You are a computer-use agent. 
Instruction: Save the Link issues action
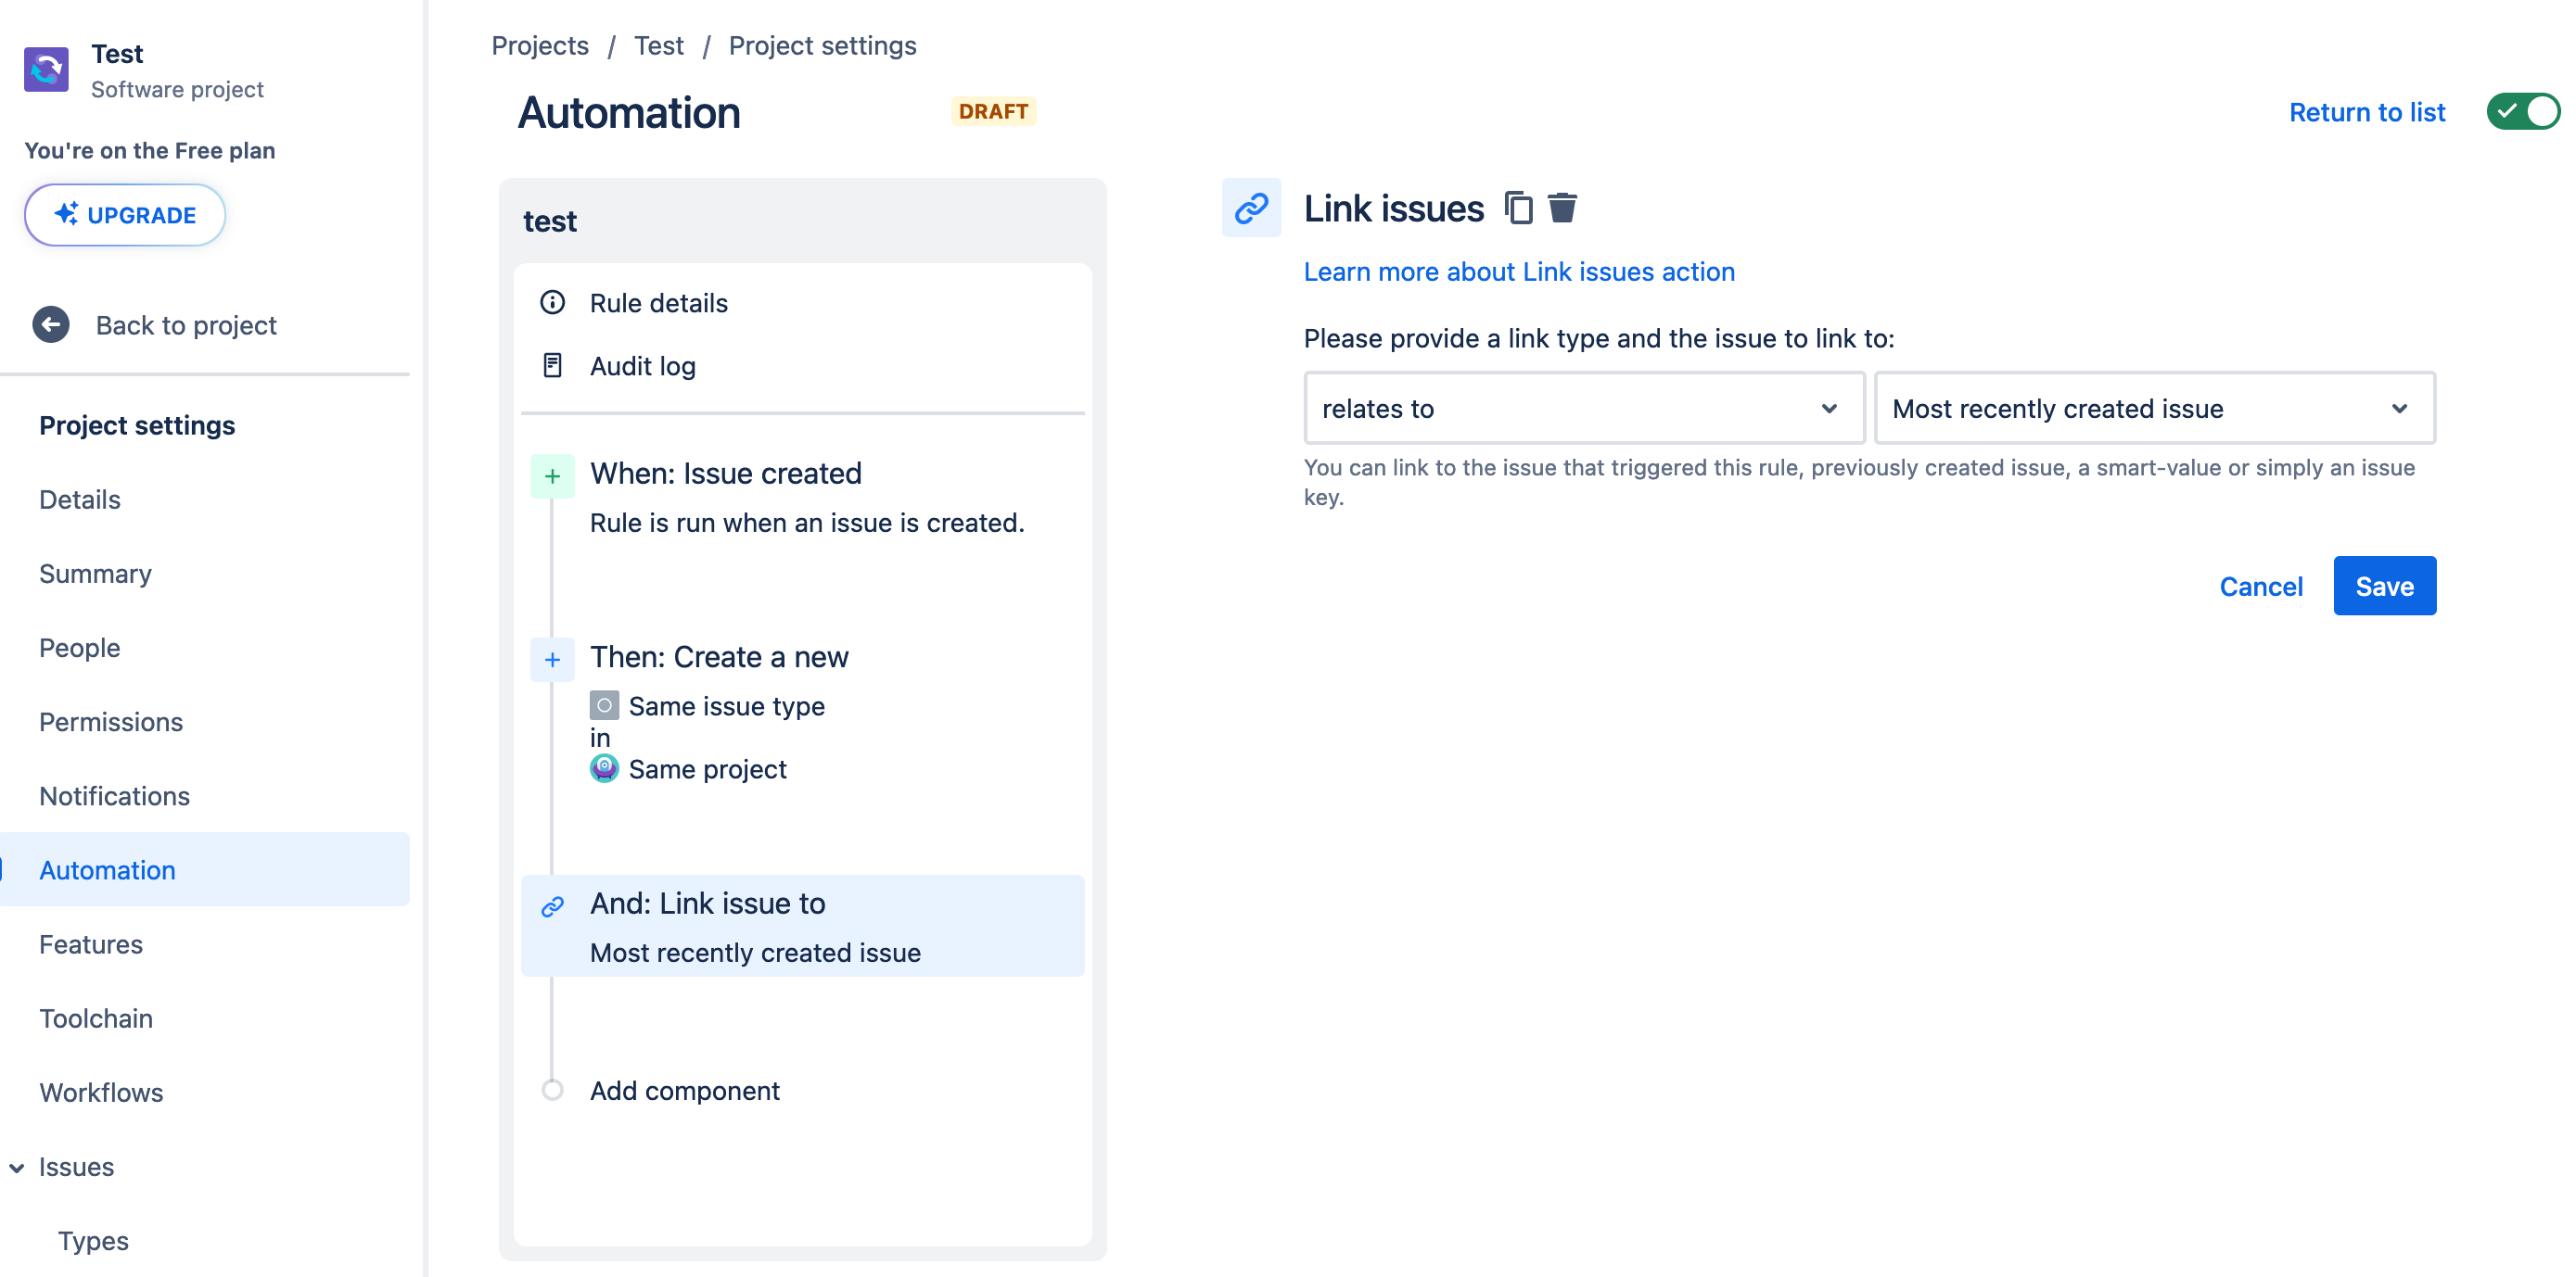click(x=2383, y=586)
